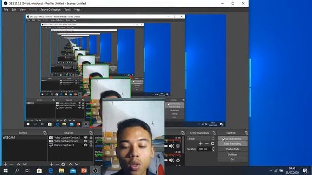Open Task View from taskbar

pyautogui.click(x=28, y=171)
